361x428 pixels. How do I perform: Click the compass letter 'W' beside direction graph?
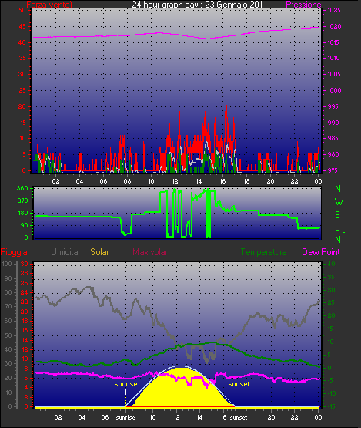pos(339,202)
